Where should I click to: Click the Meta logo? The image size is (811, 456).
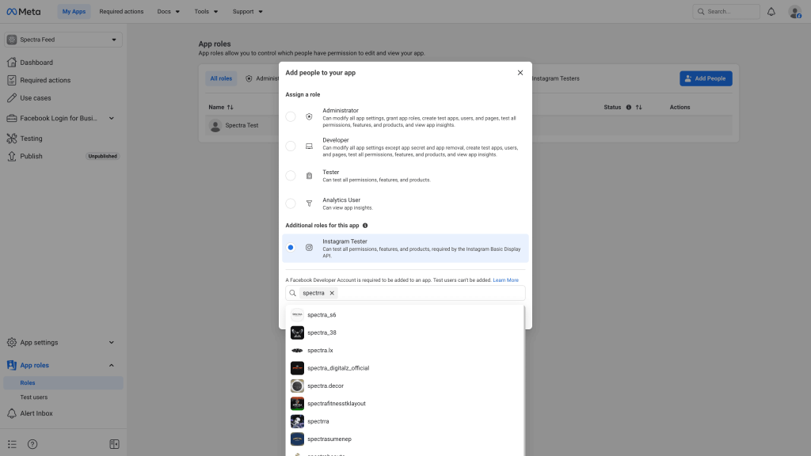[23, 11]
